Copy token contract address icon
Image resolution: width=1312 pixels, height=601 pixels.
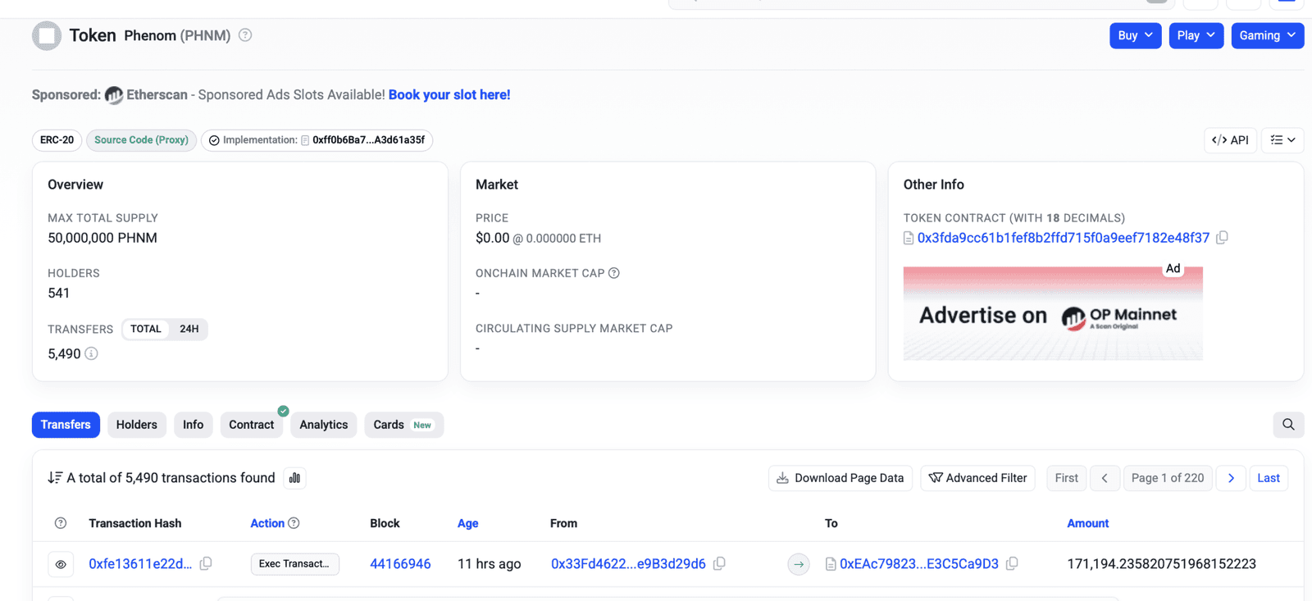pyautogui.click(x=1222, y=238)
